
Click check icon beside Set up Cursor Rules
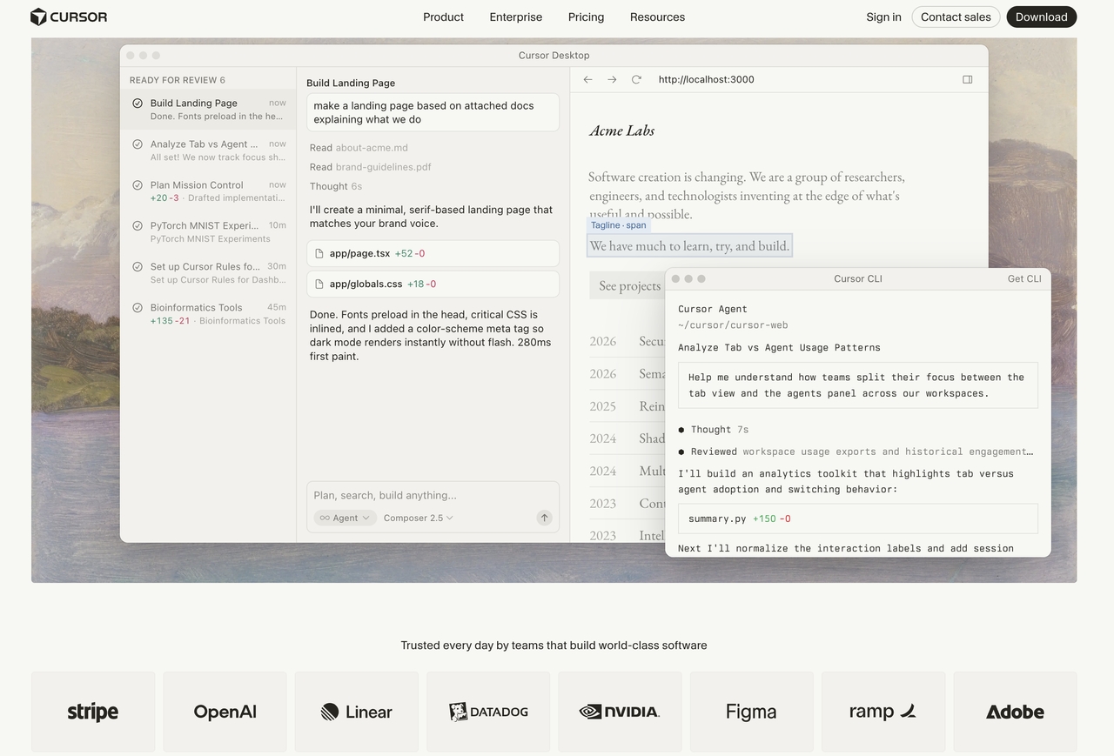[x=138, y=266]
